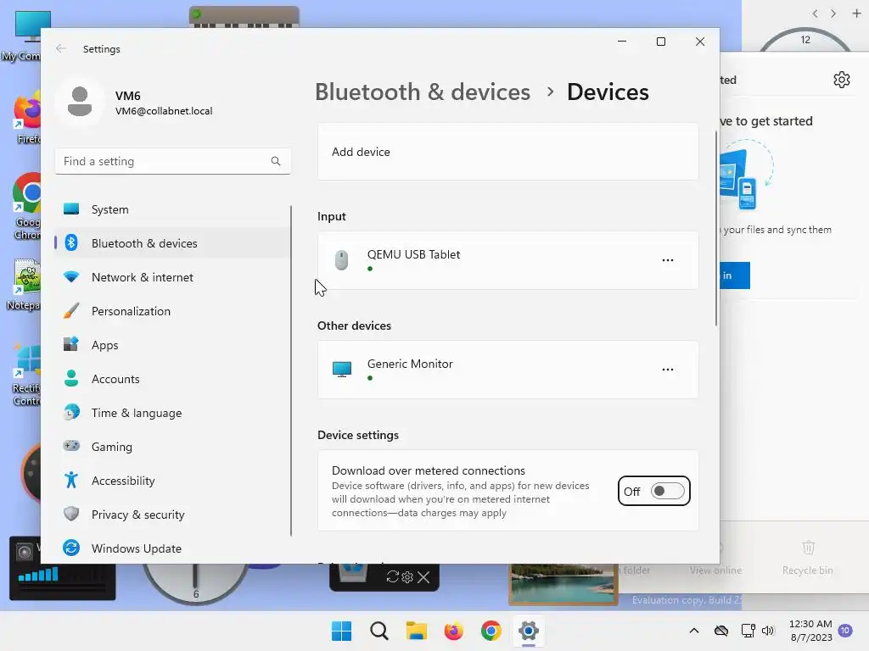Open more options for Generic Monitor
Screen dimensions: 869x651
[x=668, y=370]
